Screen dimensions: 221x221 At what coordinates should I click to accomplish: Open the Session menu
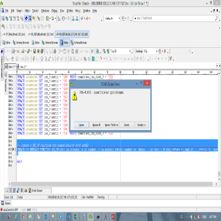pos(36,11)
